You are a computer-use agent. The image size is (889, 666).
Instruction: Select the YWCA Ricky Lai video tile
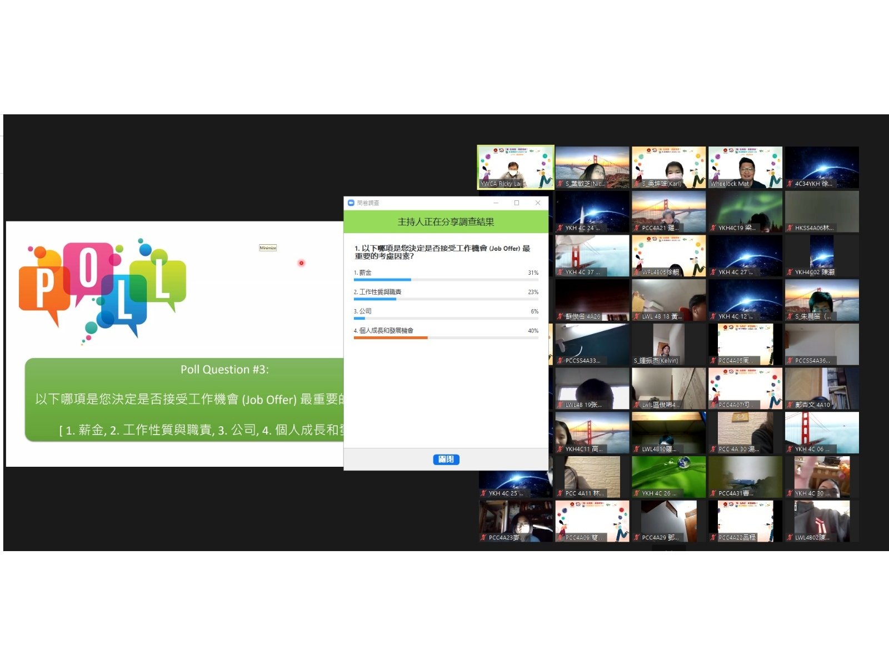point(515,167)
